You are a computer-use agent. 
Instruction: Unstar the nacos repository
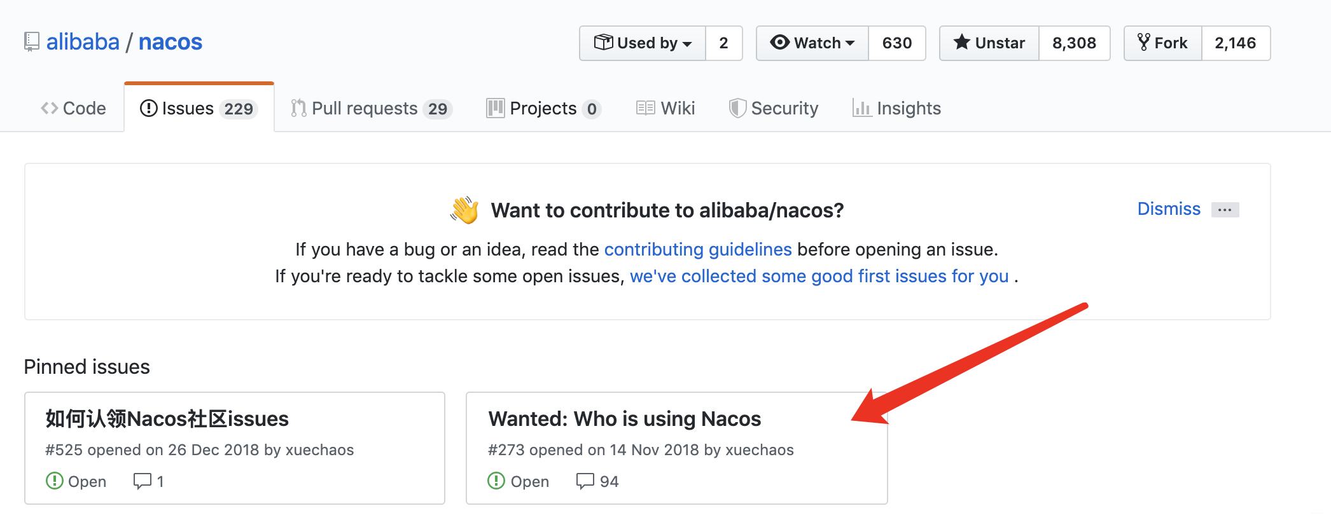(x=989, y=43)
